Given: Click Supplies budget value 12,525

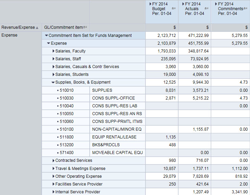Looking at the screenshot, I should 169,82.
